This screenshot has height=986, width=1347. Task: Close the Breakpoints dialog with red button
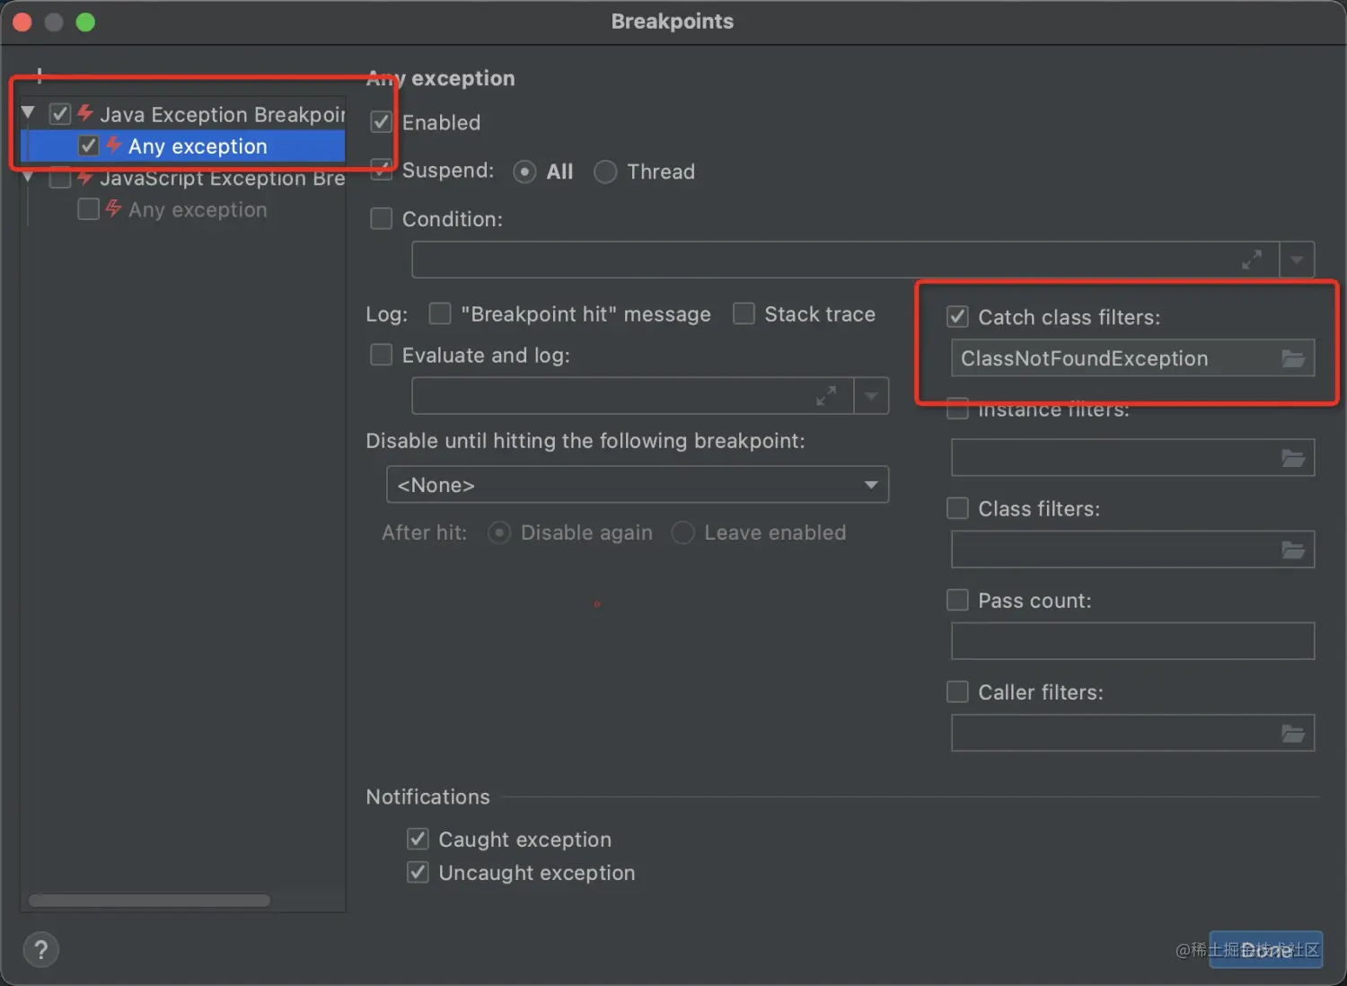22,22
